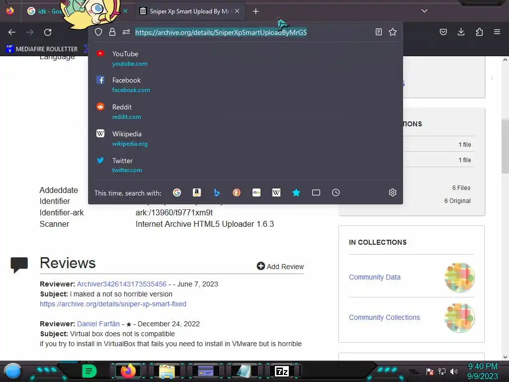Open site permissions icon in address bar
The height and width of the screenshot is (382, 509).
126,32
